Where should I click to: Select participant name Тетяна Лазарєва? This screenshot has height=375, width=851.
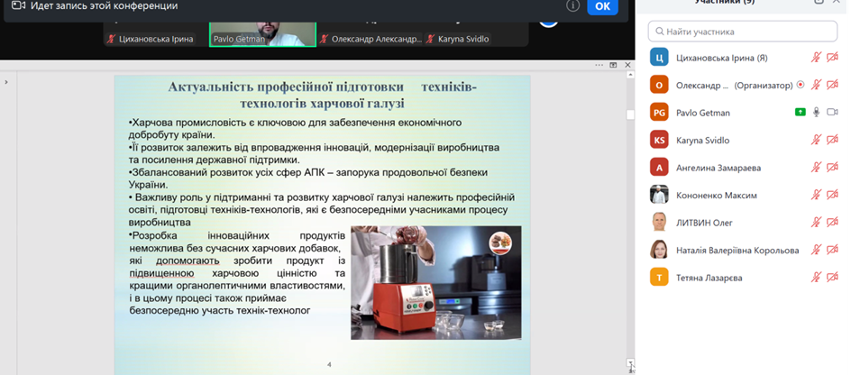(x=709, y=278)
